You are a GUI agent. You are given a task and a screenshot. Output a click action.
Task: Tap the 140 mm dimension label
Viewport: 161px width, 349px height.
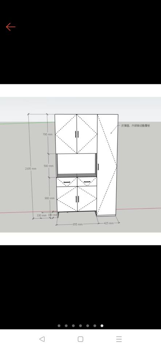point(52,215)
